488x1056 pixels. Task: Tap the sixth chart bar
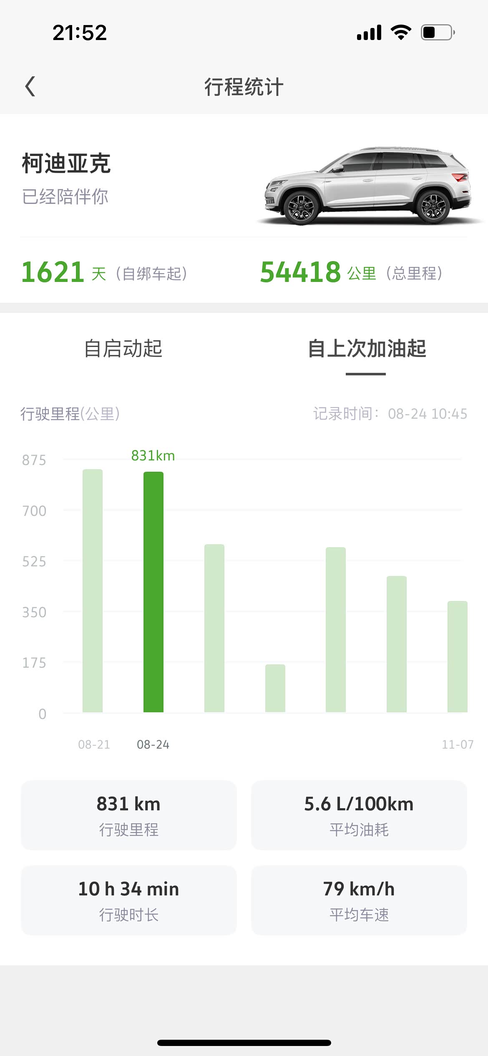[x=397, y=644]
